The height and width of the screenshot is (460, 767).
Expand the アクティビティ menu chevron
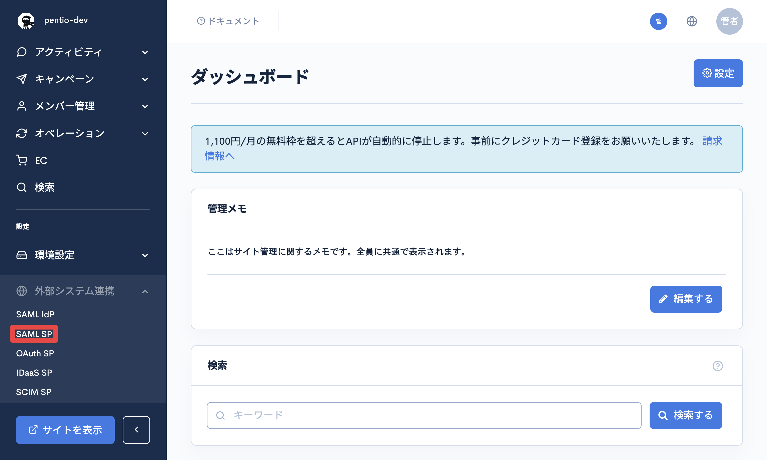click(145, 52)
